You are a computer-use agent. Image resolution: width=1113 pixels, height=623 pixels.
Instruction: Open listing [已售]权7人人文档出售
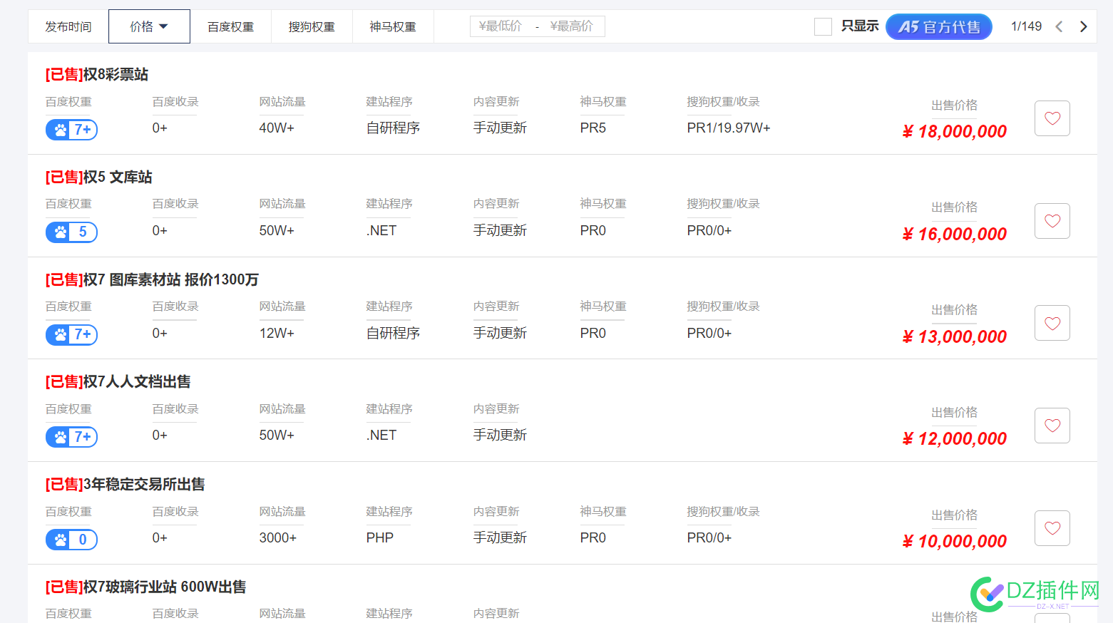118,381
